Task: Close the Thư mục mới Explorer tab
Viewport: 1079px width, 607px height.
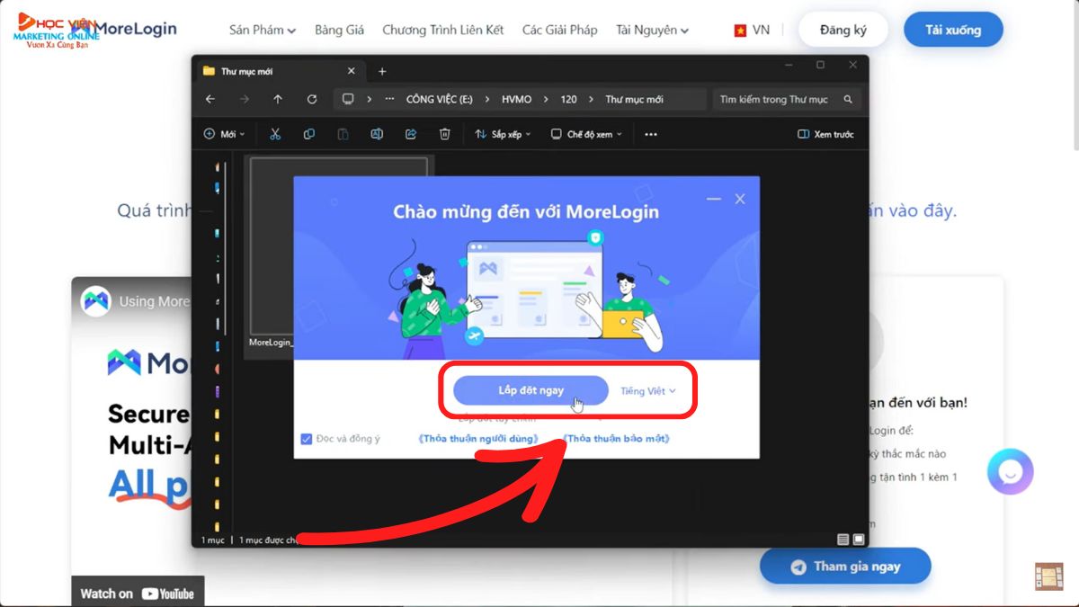Action: [x=351, y=71]
